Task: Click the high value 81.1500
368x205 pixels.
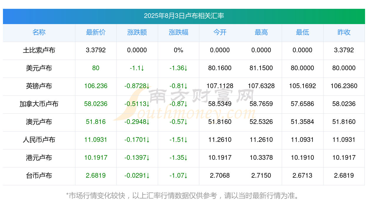Action: pos(261,68)
